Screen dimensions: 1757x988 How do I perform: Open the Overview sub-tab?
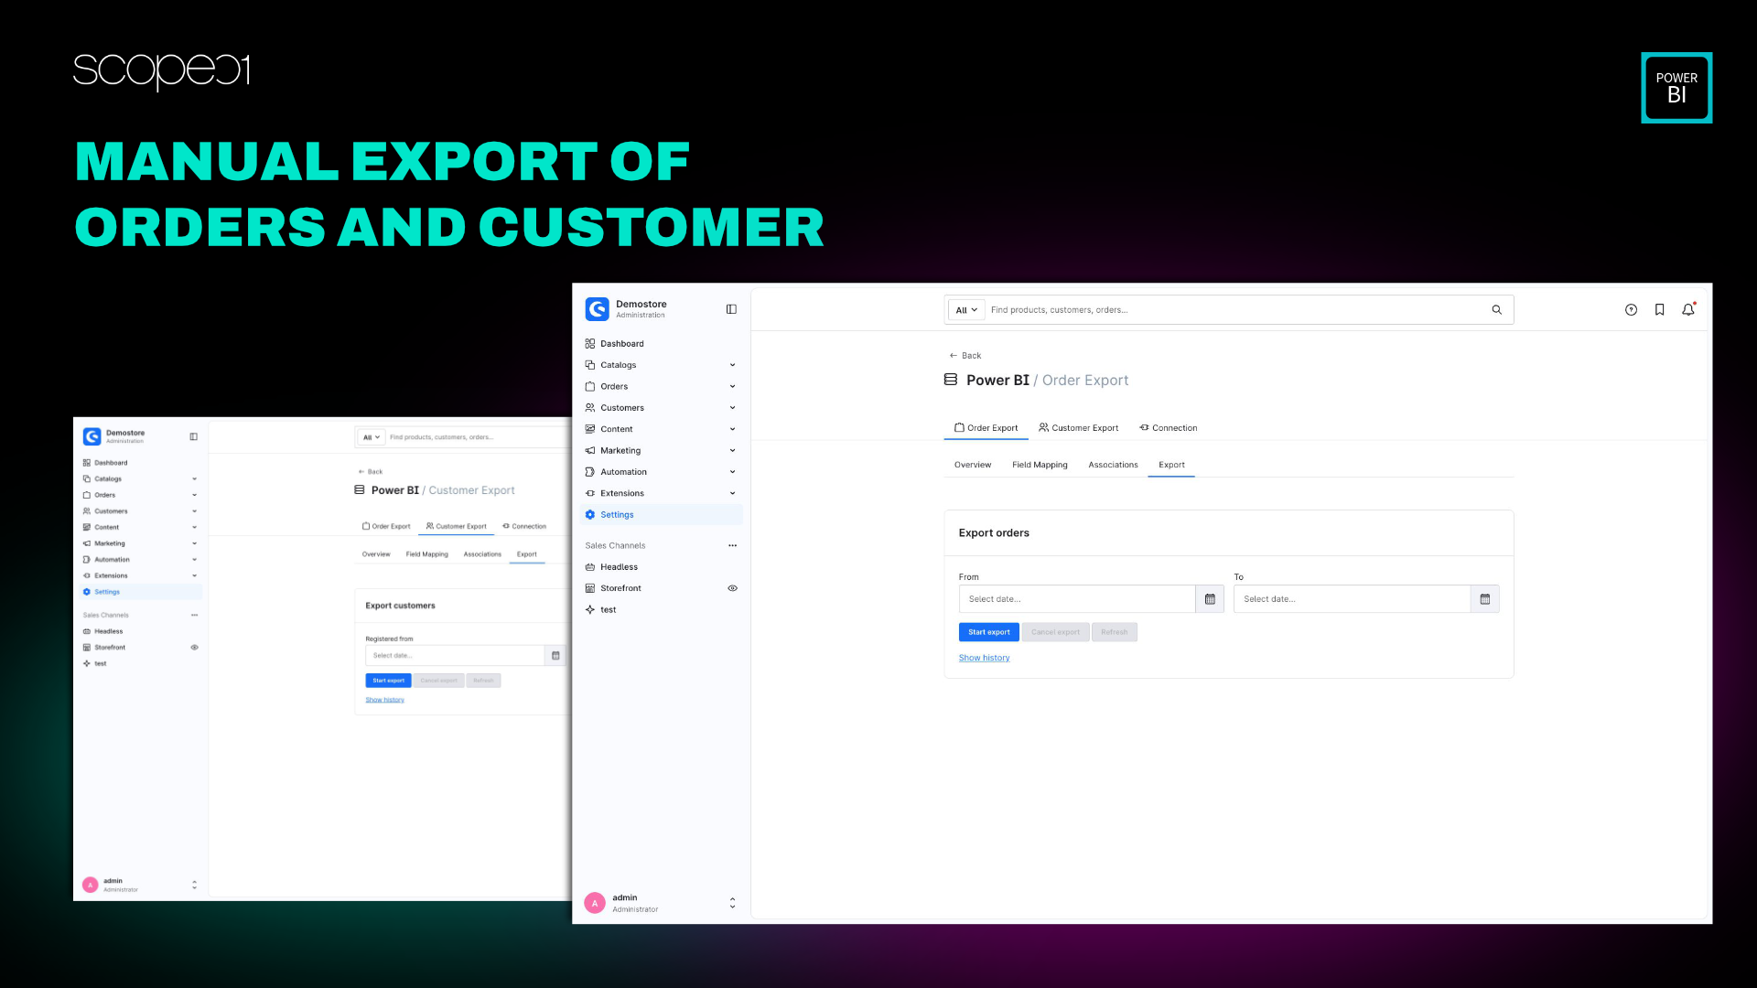point(972,466)
